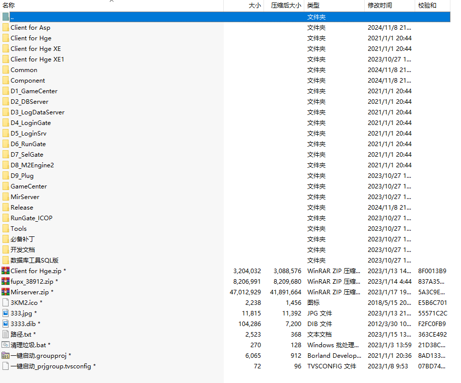Viewport: 461px width, 383px height.
Task: Select the 数据库工具SQL版 folder
Action: [34, 260]
